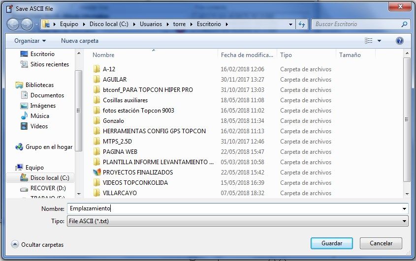
Task: Click the file list scroll up arrow
Action: click(407, 53)
